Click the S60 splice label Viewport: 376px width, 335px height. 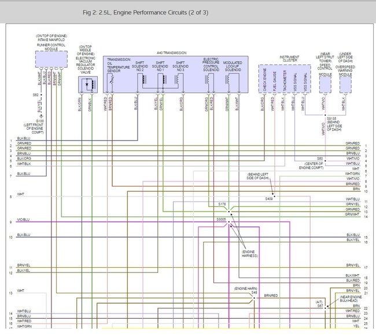coord(320,159)
